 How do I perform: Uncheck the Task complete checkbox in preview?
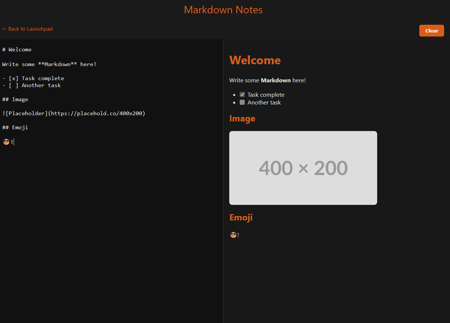click(x=242, y=95)
